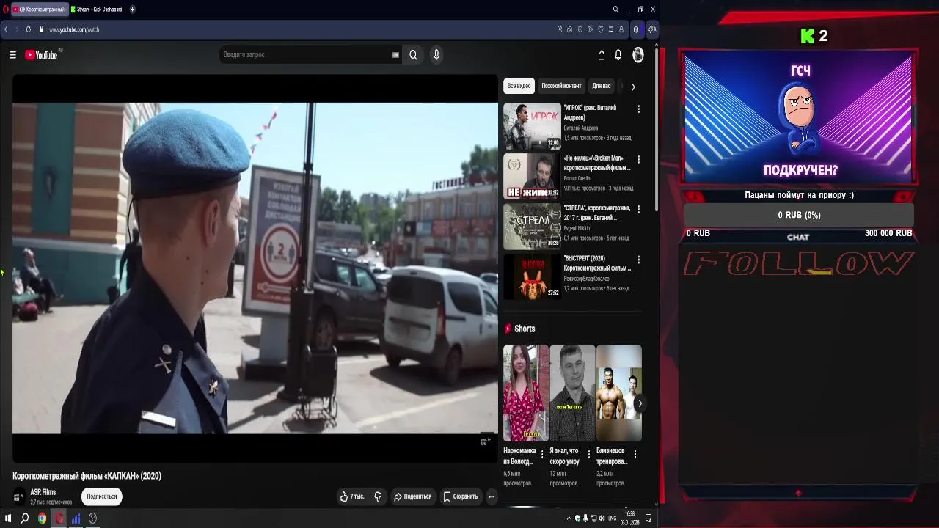Image resolution: width=939 pixels, height=528 pixels.
Task: Click the YouTube search magnifier button
Action: (x=413, y=55)
